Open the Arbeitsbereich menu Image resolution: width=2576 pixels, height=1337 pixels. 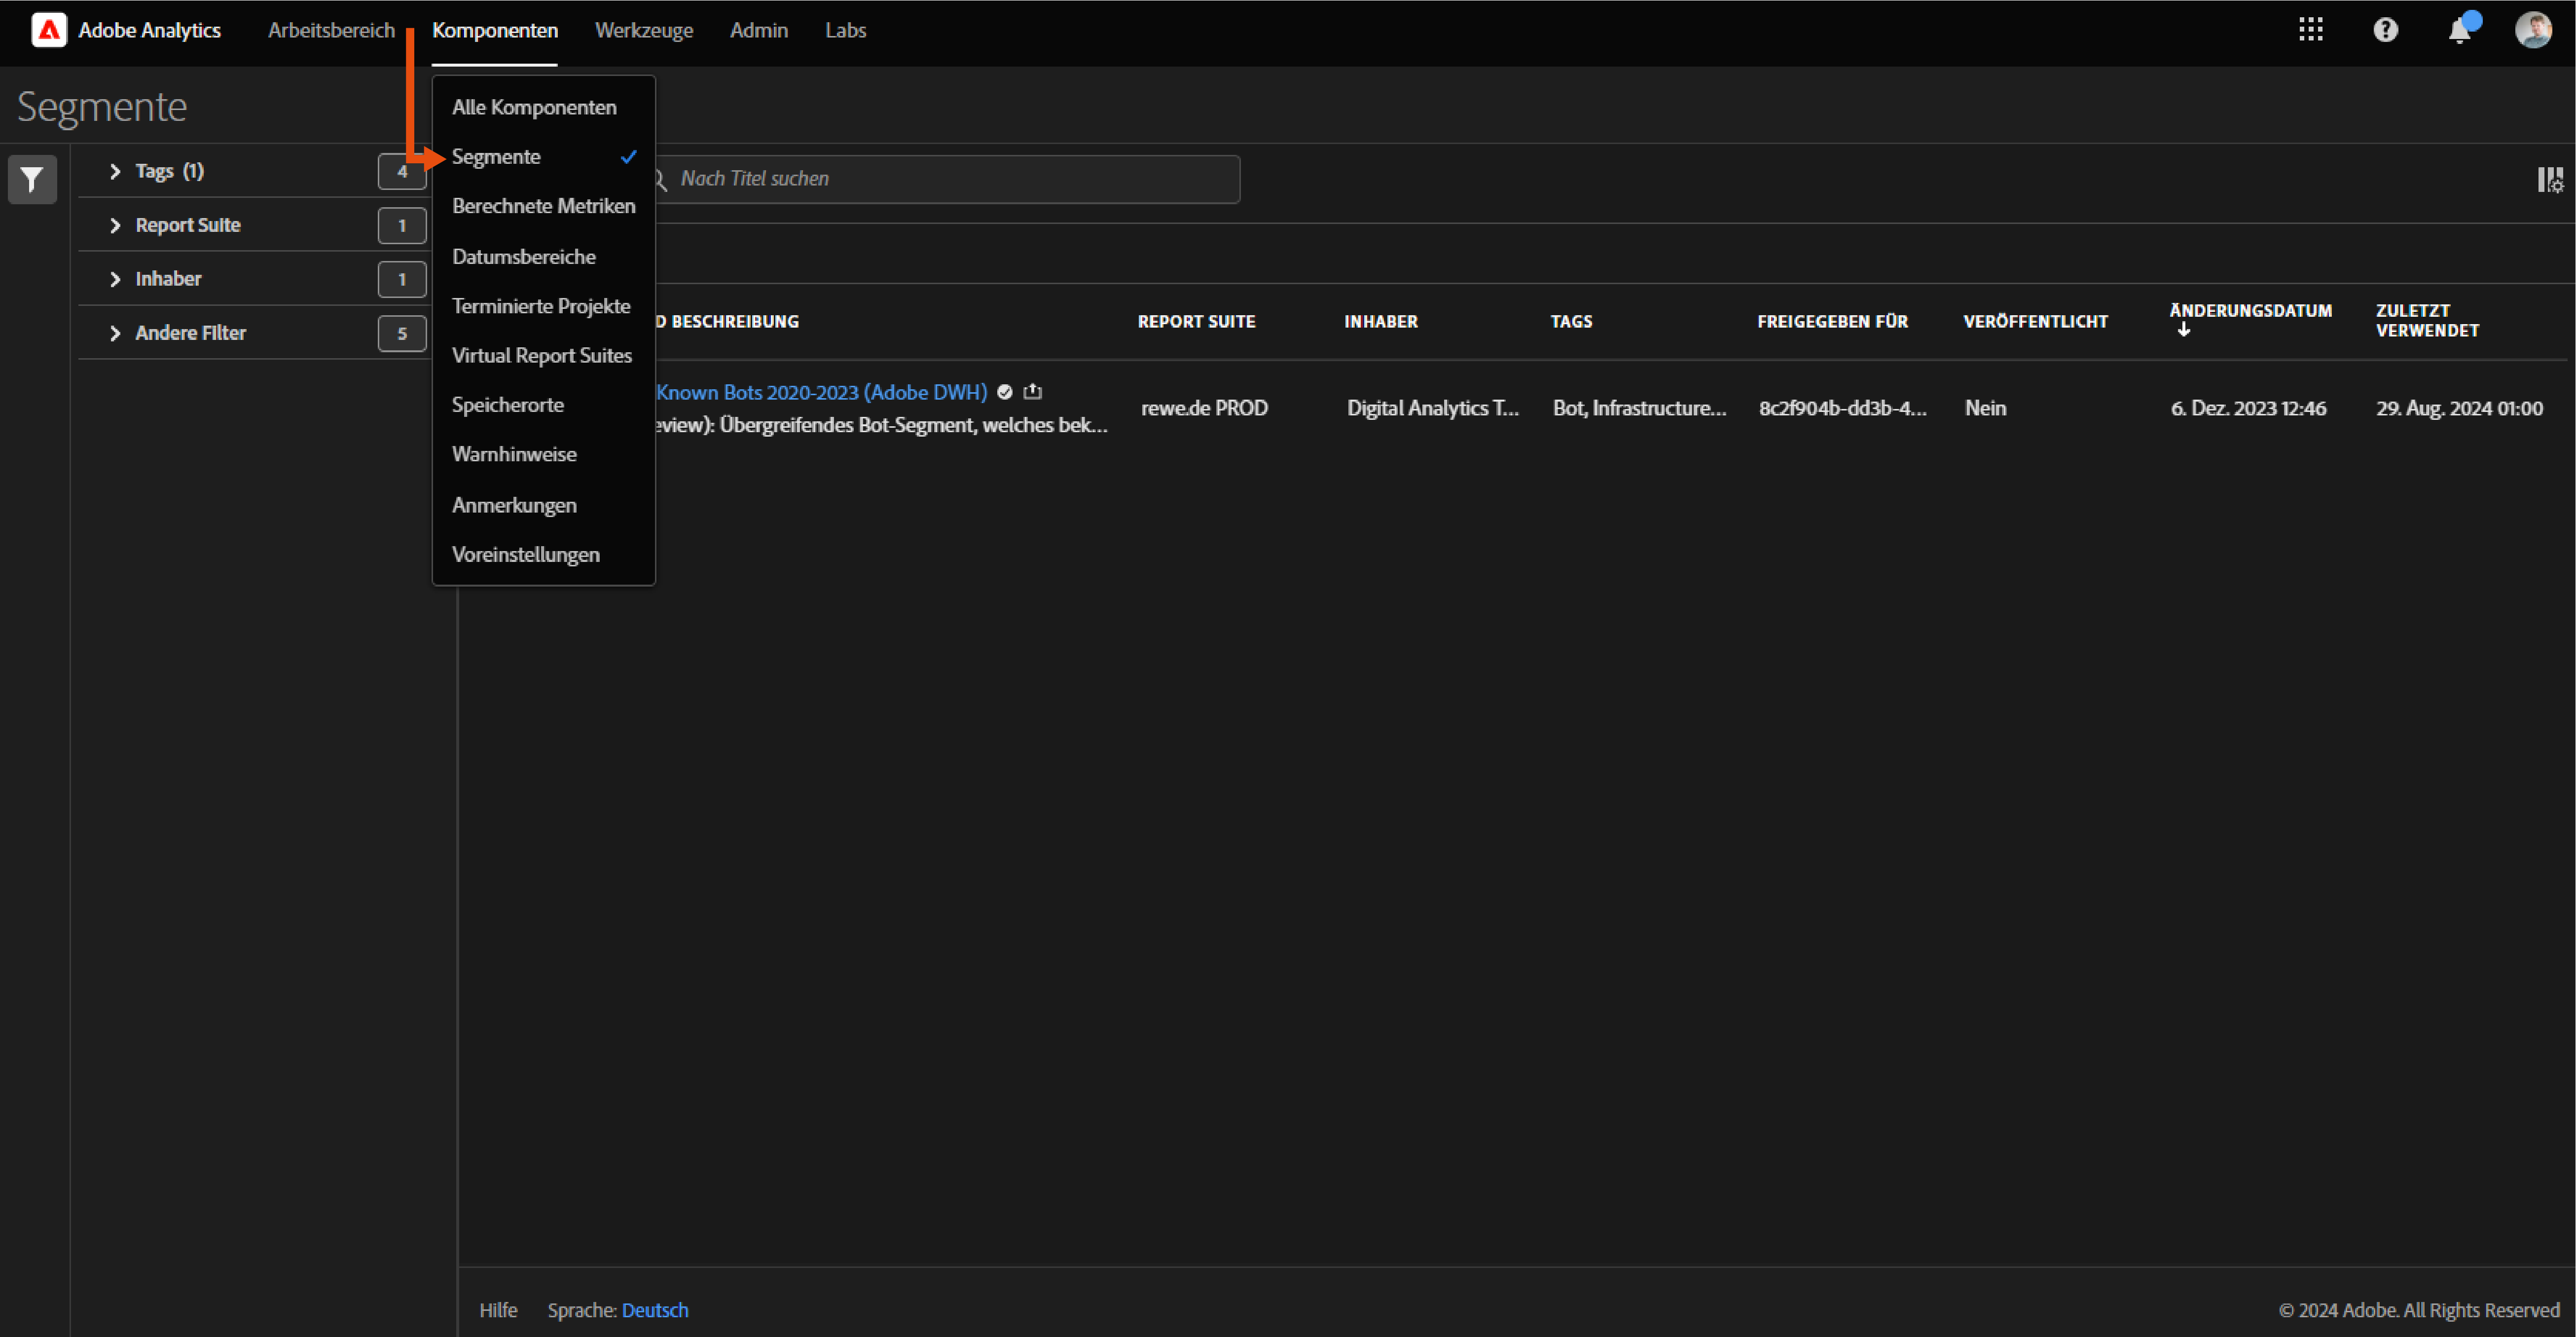tap(331, 30)
